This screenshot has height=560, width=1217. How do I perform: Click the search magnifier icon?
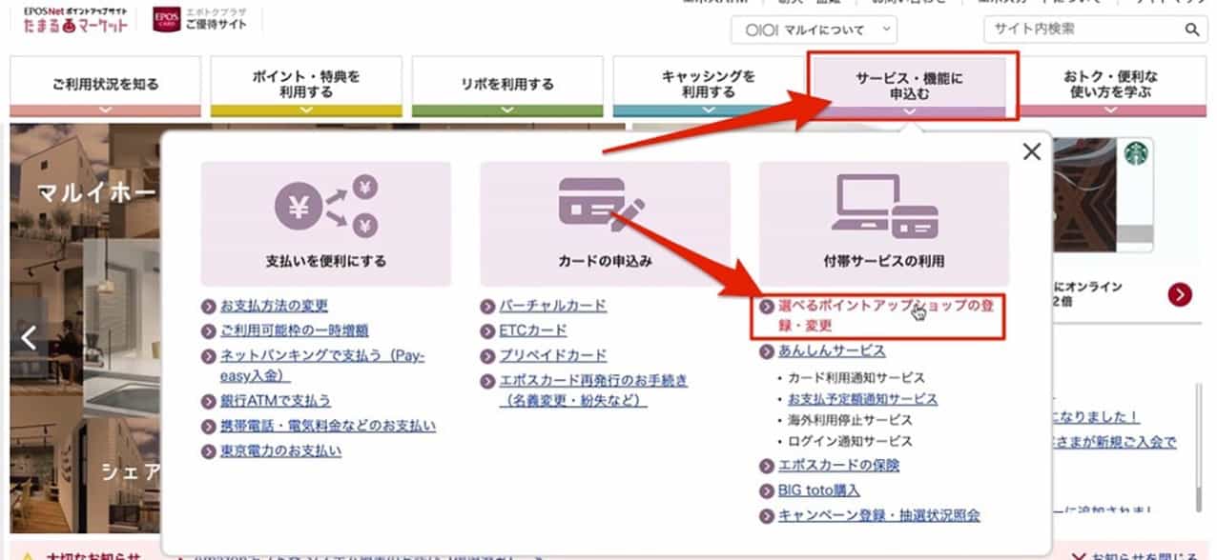coord(1193,30)
